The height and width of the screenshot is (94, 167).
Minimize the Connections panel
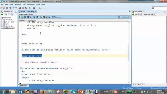(16, 11)
